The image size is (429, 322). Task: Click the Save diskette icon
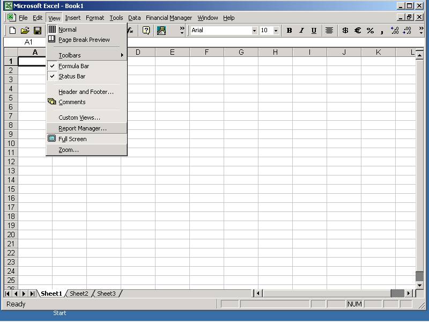click(x=38, y=31)
